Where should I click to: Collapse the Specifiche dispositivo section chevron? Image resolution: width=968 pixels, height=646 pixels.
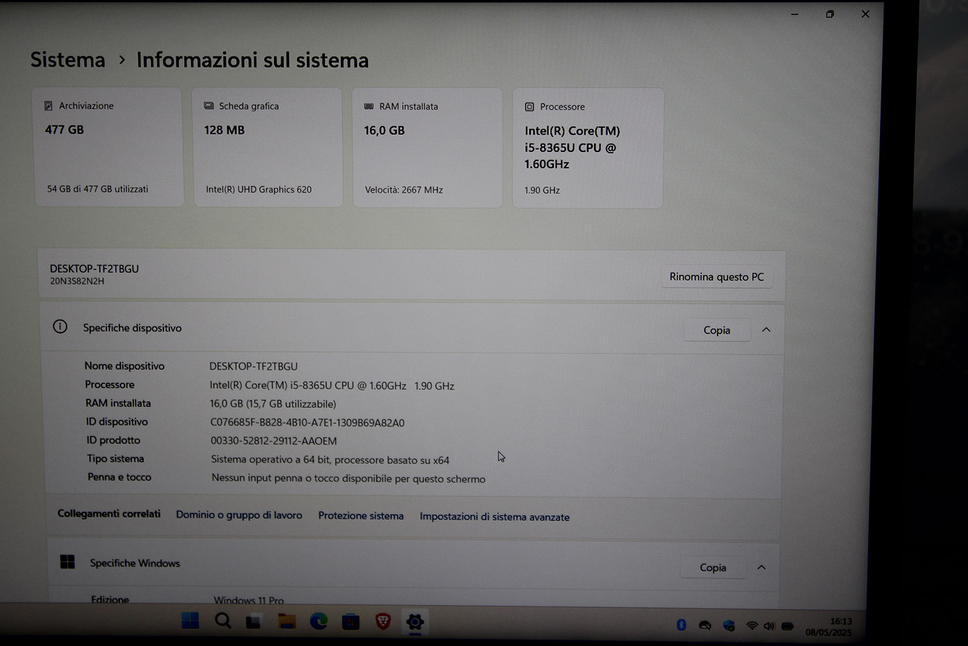tap(766, 330)
